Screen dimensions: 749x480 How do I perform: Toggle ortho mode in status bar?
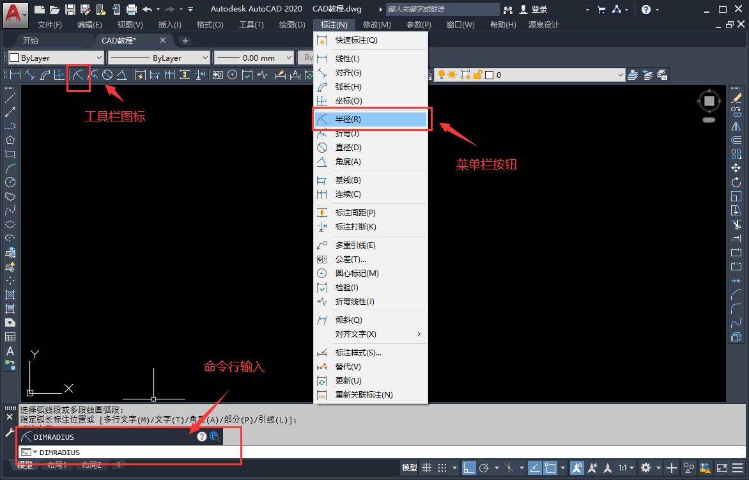468,468
